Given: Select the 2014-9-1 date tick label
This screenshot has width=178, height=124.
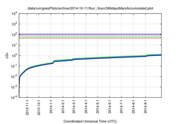Looking at the screenshot, I should (x=145, y=107).
